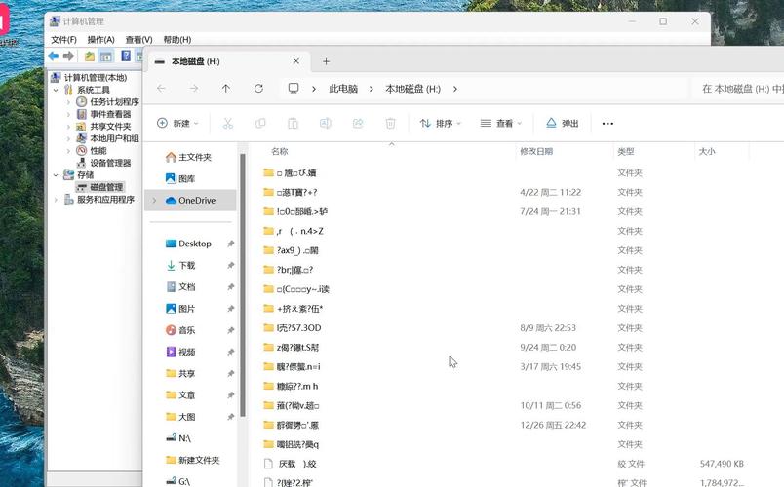Click the Rename icon in Explorer toolbar
This screenshot has width=784, height=487.
click(326, 123)
